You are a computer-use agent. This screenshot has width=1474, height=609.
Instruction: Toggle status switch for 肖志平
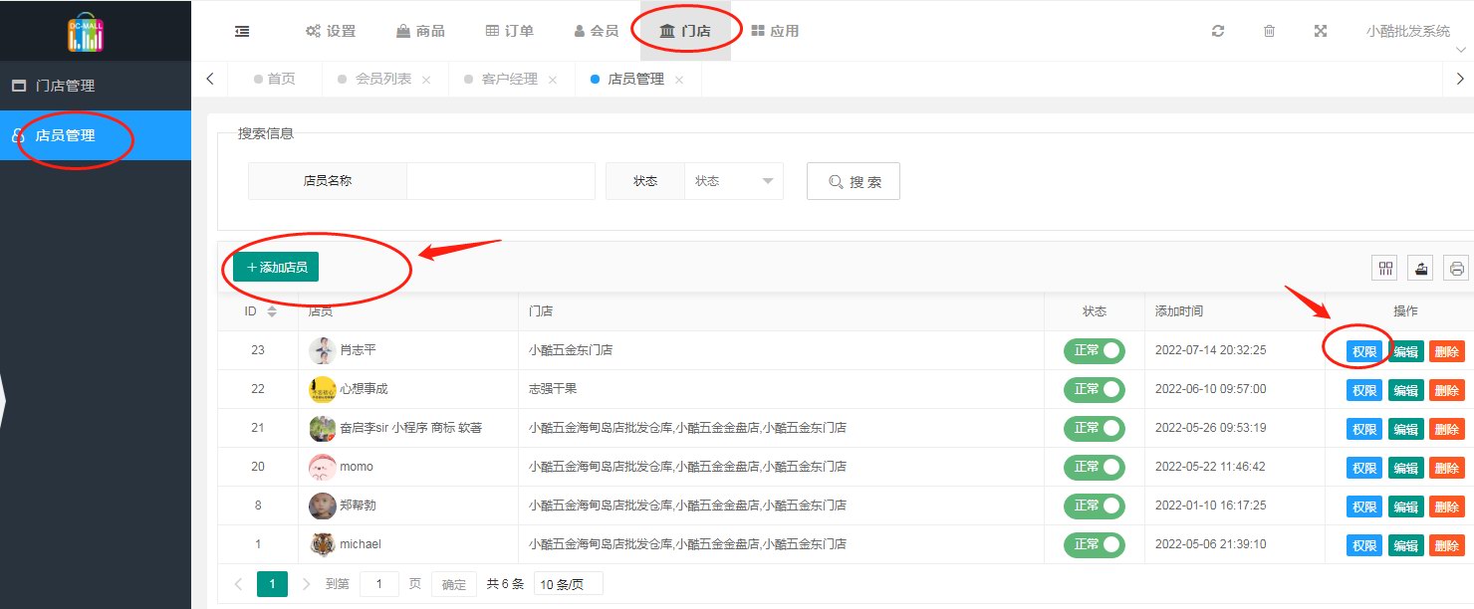[x=1094, y=350]
